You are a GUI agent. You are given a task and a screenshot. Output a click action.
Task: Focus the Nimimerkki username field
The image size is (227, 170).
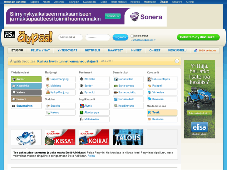click(x=70, y=37)
